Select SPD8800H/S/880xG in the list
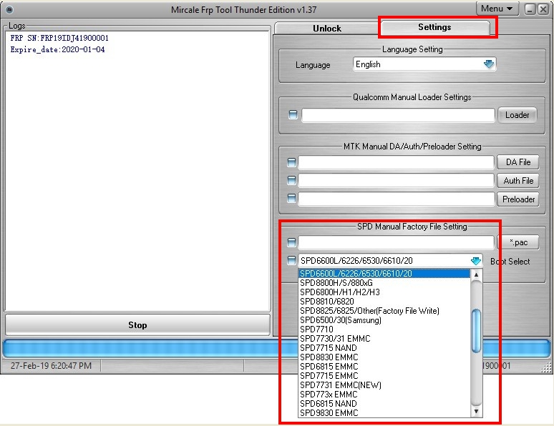 pyautogui.click(x=384, y=283)
